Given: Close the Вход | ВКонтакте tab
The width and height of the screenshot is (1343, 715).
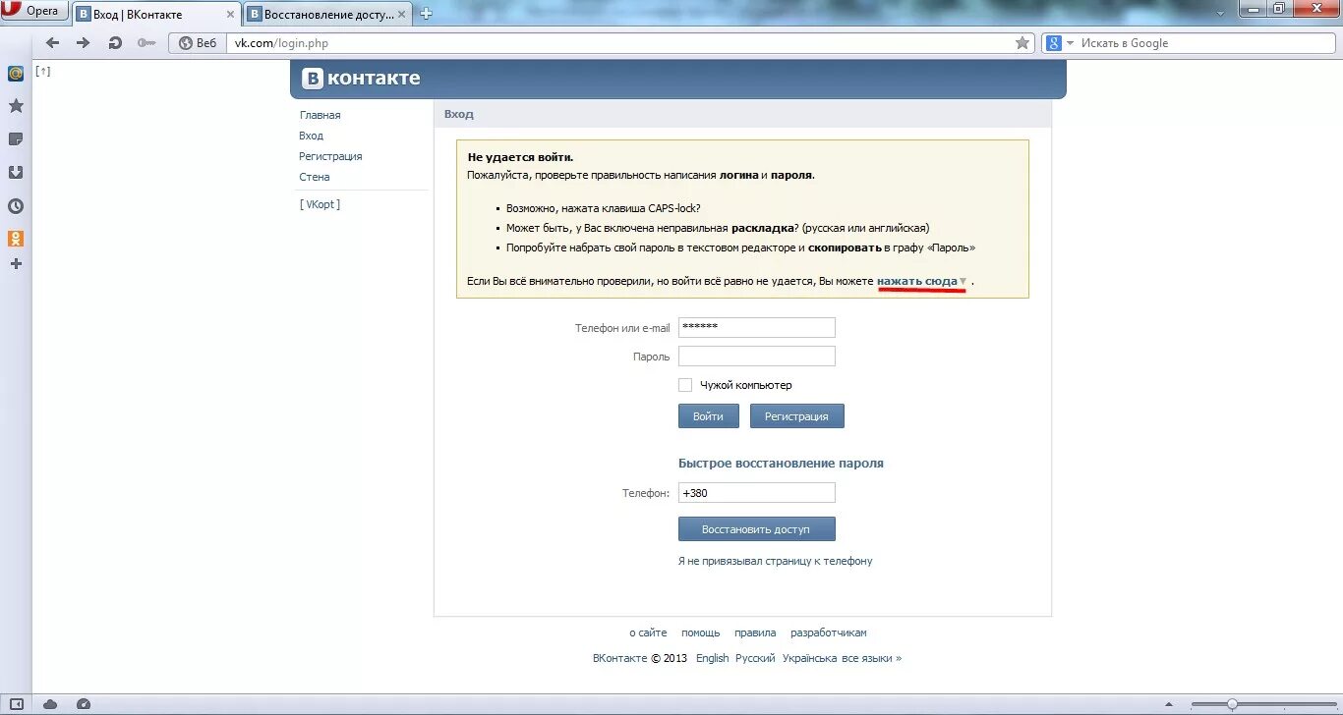Looking at the screenshot, I should click(230, 15).
